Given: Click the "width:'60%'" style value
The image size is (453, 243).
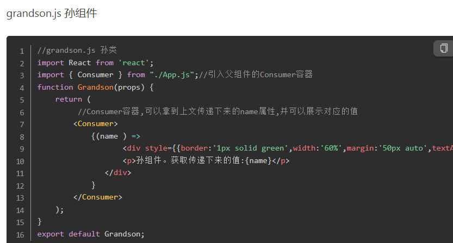Looking at the screenshot, I should click(x=318, y=148).
